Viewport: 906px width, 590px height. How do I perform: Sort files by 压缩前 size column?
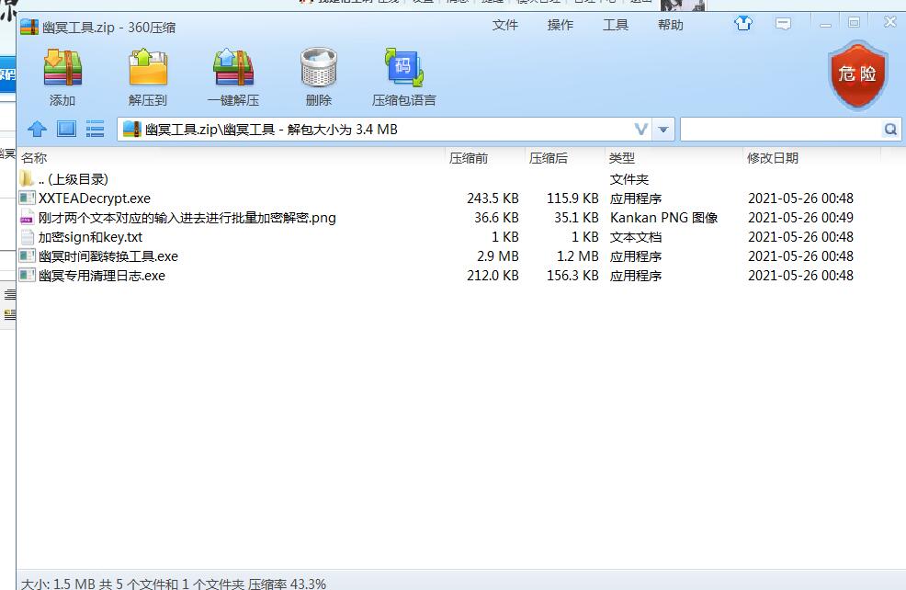point(469,158)
